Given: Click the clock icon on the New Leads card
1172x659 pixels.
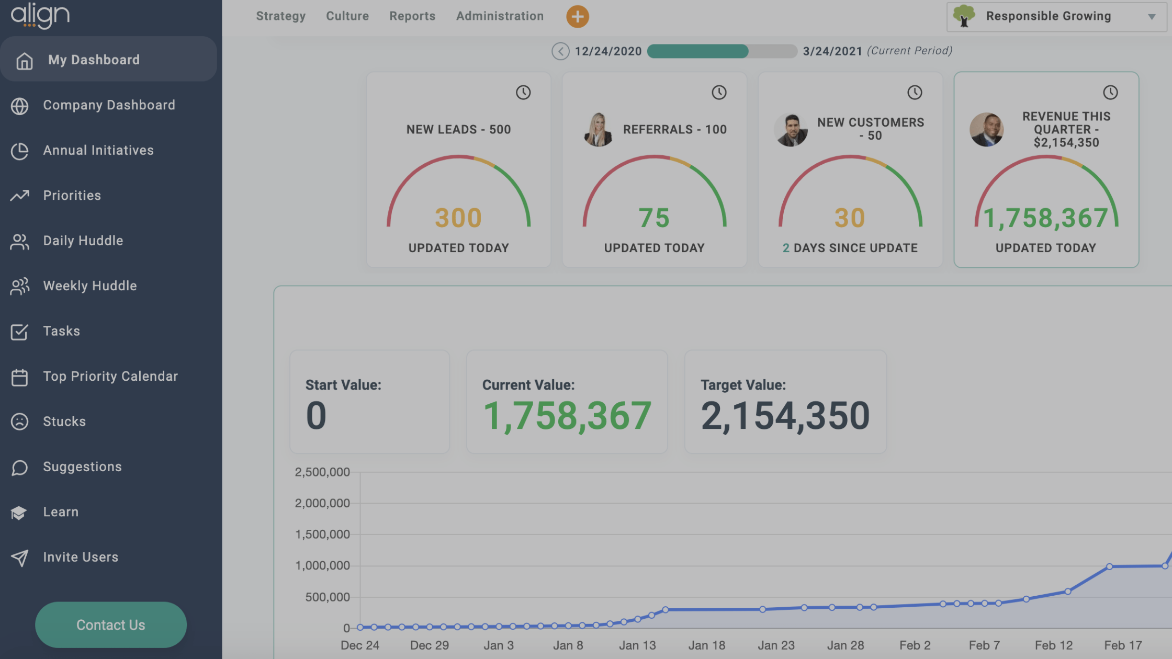Looking at the screenshot, I should pyautogui.click(x=523, y=92).
